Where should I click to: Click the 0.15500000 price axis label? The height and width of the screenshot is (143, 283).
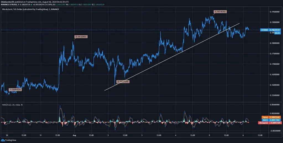pos(274,95)
